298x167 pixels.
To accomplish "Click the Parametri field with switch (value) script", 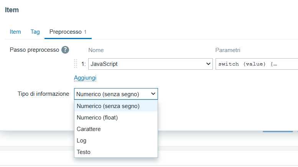I will click(256, 64).
